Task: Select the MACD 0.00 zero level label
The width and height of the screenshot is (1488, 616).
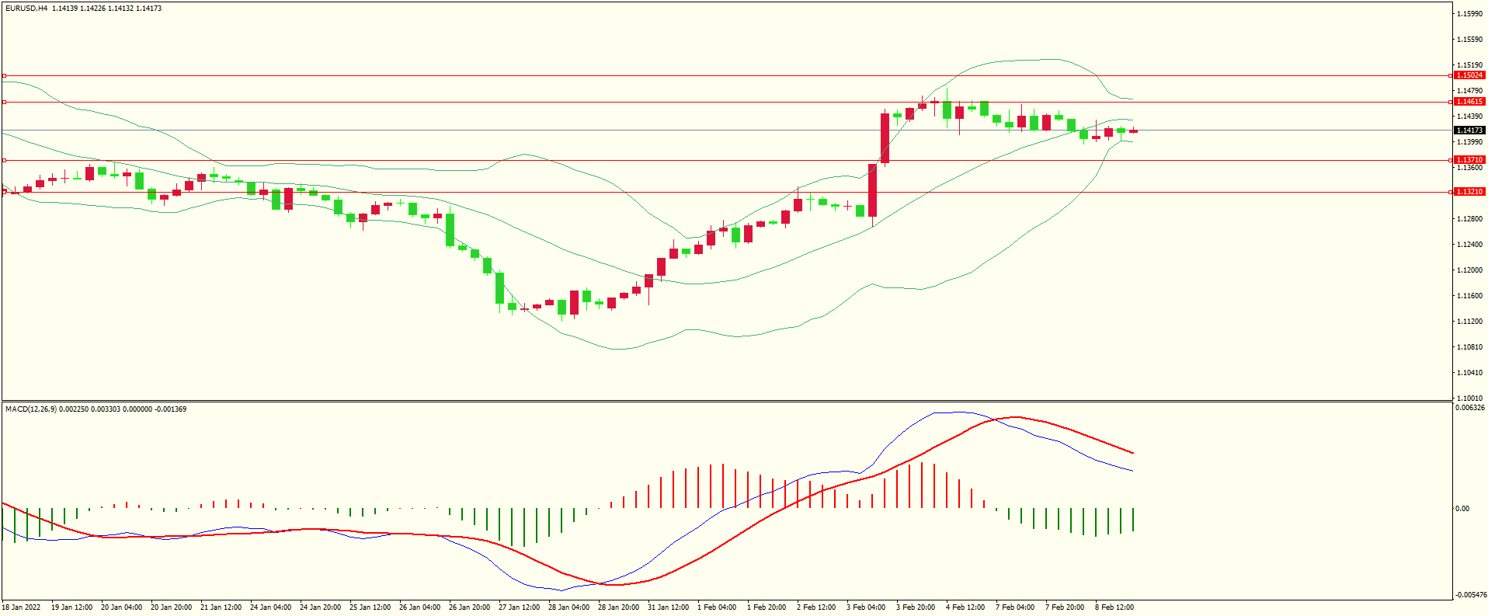Action: pyautogui.click(x=1462, y=509)
